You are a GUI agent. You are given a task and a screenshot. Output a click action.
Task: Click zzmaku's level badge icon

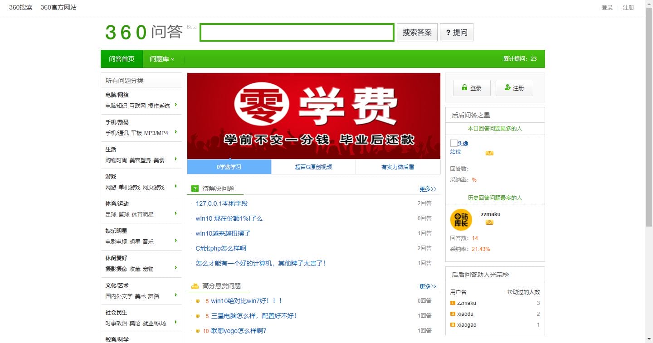[x=489, y=222]
